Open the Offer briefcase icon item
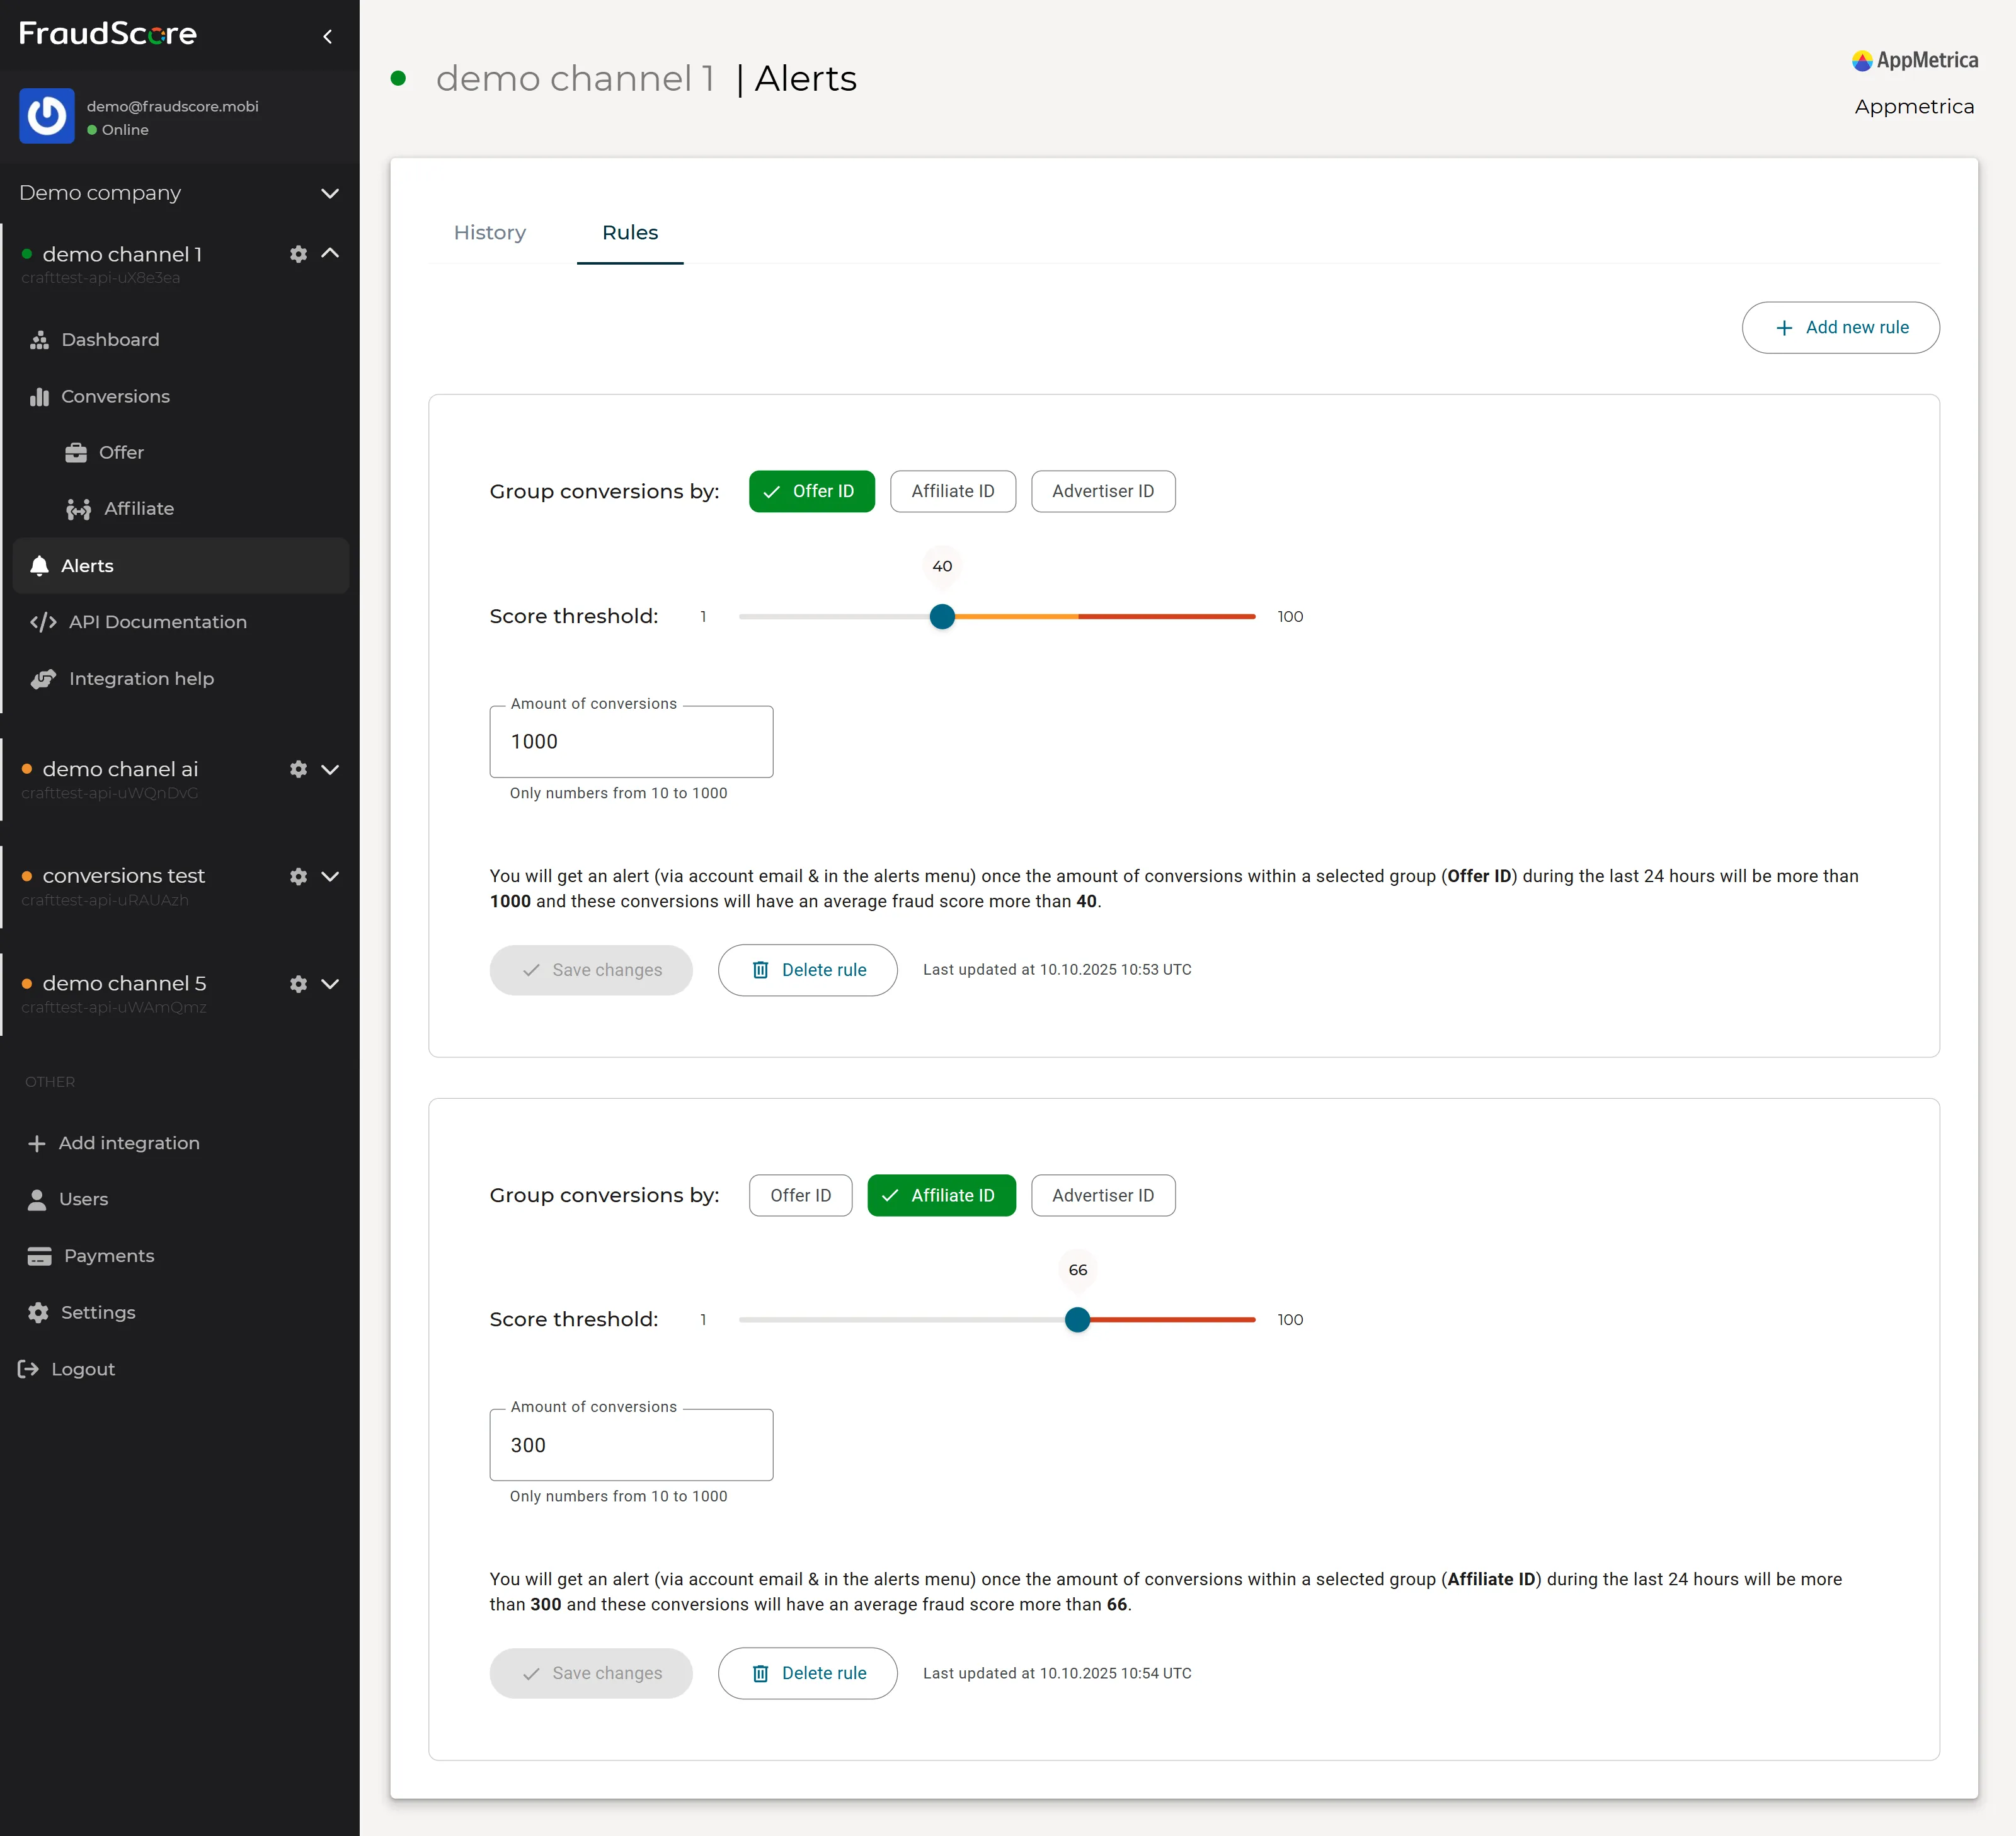Image resolution: width=2016 pixels, height=1836 pixels. [x=76, y=453]
